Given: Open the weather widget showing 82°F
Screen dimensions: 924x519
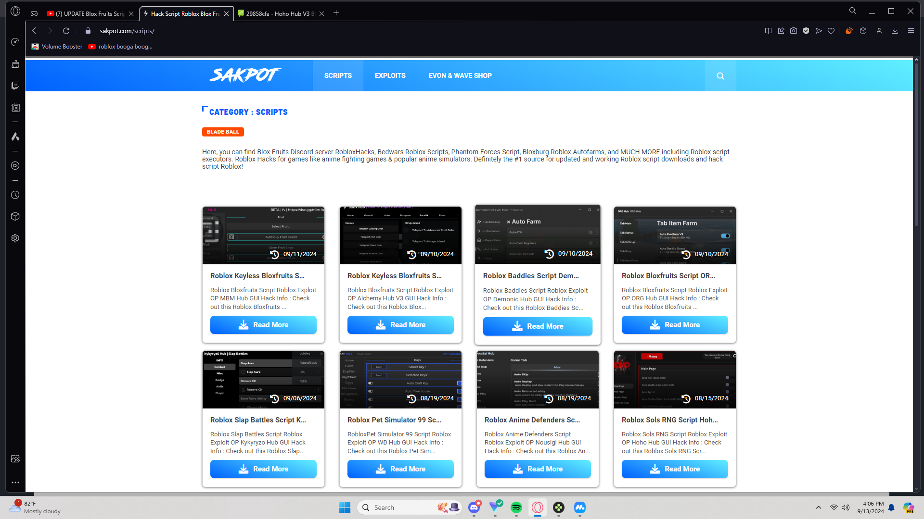Looking at the screenshot, I should pyautogui.click(x=35, y=507).
